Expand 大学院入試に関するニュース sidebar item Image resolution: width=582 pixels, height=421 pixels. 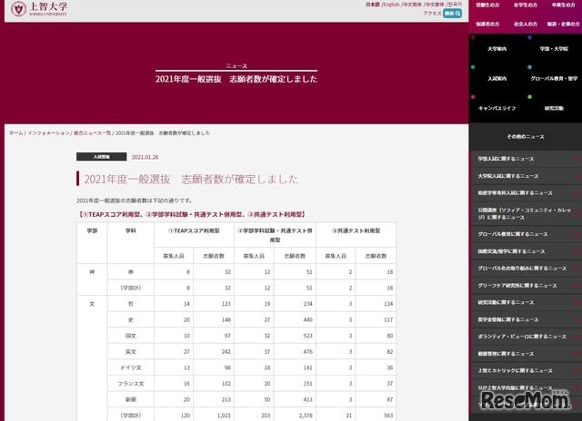pos(526,176)
